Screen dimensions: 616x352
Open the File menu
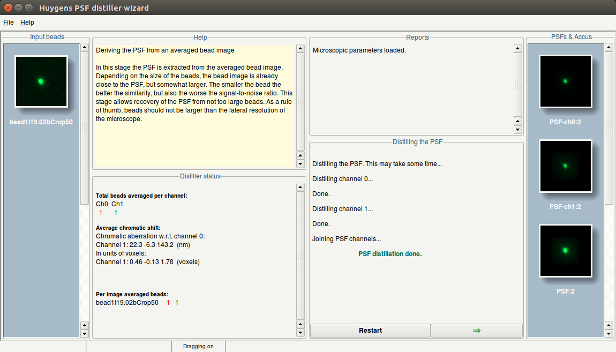tap(8, 23)
